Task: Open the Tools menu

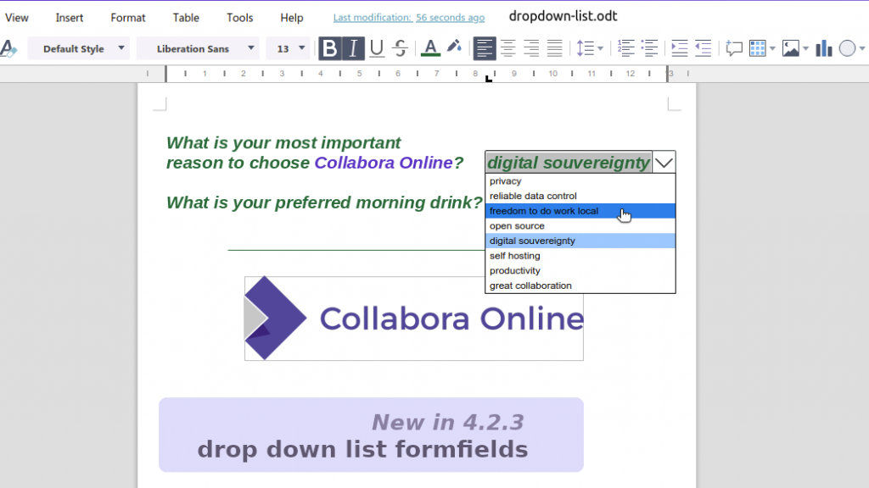Action: pyautogui.click(x=240, y=18)
